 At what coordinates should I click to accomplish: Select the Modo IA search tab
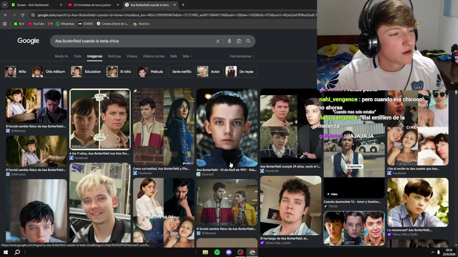(x=61, y=56)
